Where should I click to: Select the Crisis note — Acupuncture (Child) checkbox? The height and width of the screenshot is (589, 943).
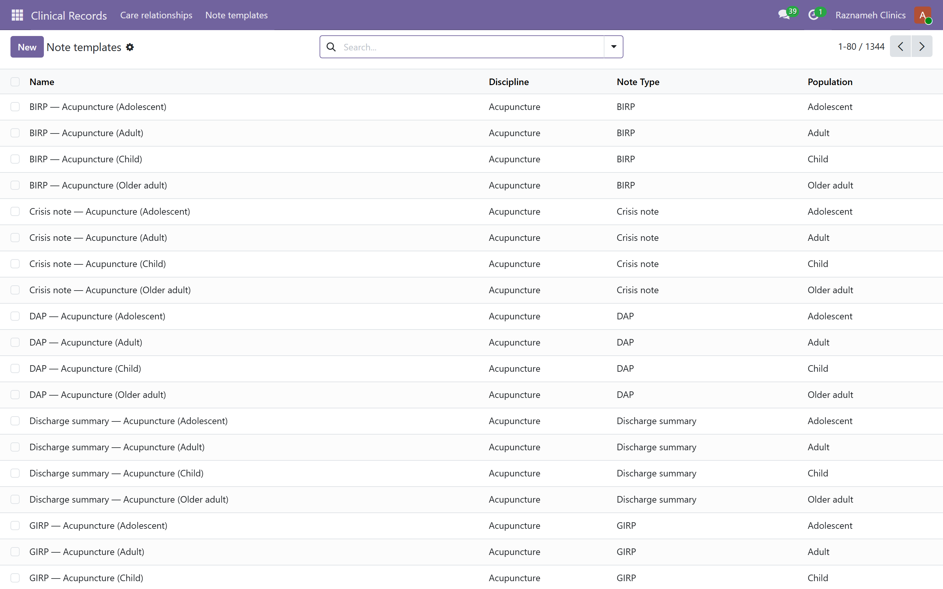click(x=15, y=264)
